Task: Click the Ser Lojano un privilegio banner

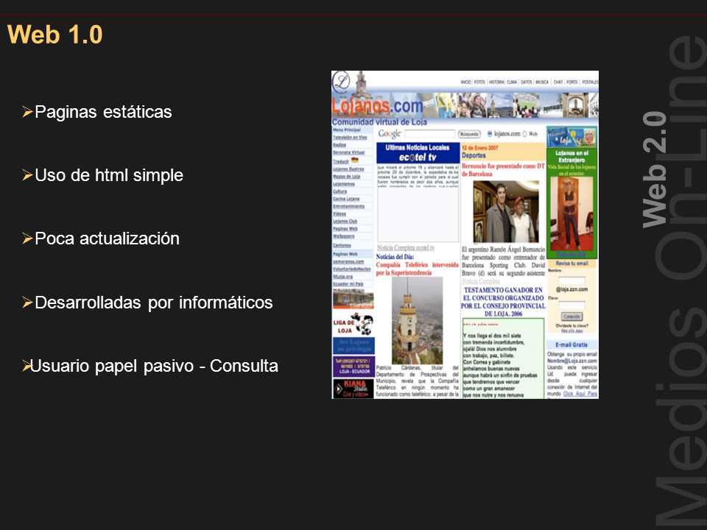Action: [x=353, y=346]
